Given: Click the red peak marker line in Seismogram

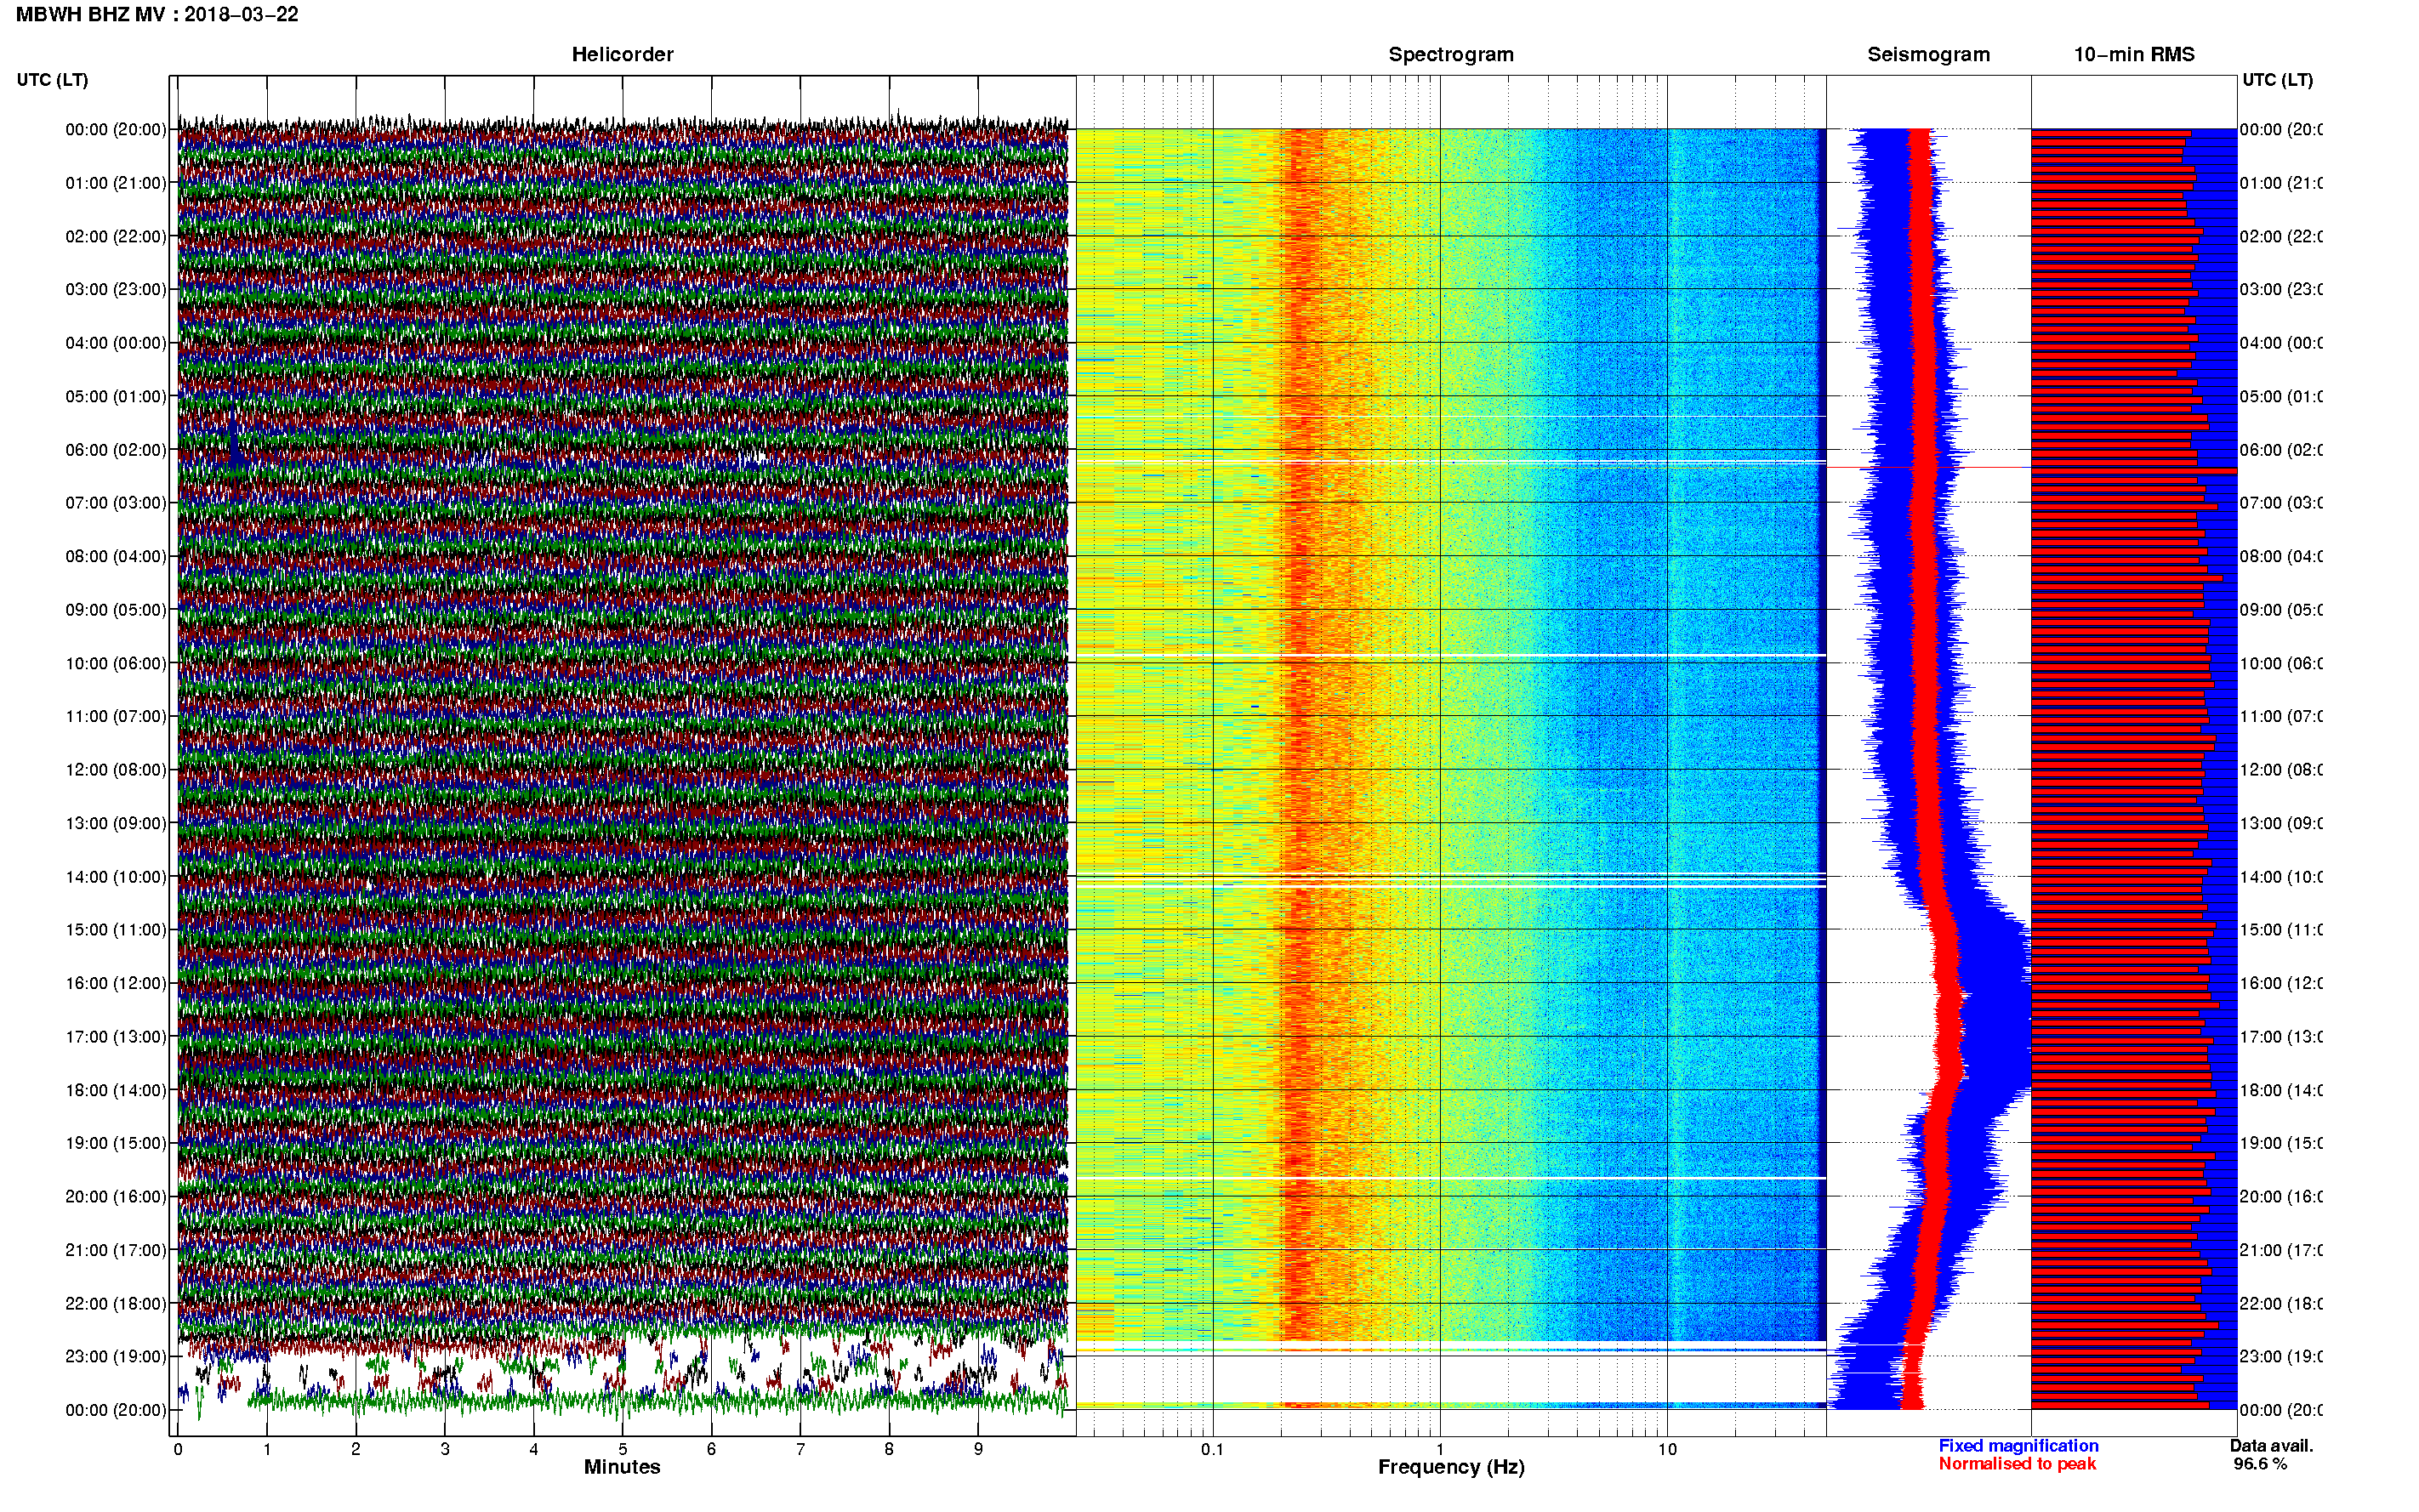Looking at the screenshot, I should coord(1927,467).
